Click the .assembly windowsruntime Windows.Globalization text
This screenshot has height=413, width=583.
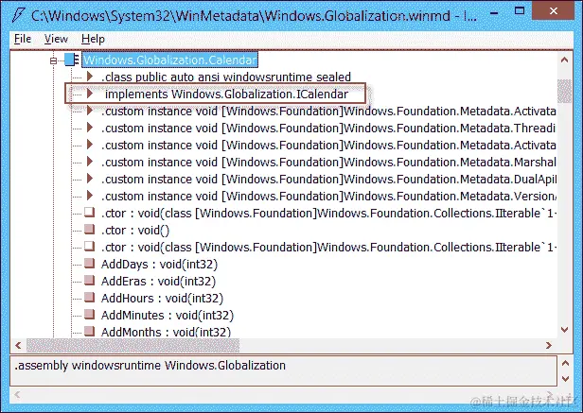150,366
